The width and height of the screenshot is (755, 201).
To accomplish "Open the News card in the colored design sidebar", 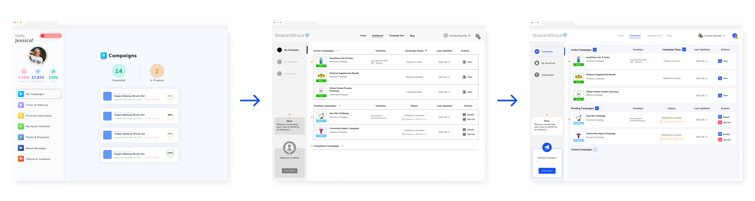I will tap(547, 126).
